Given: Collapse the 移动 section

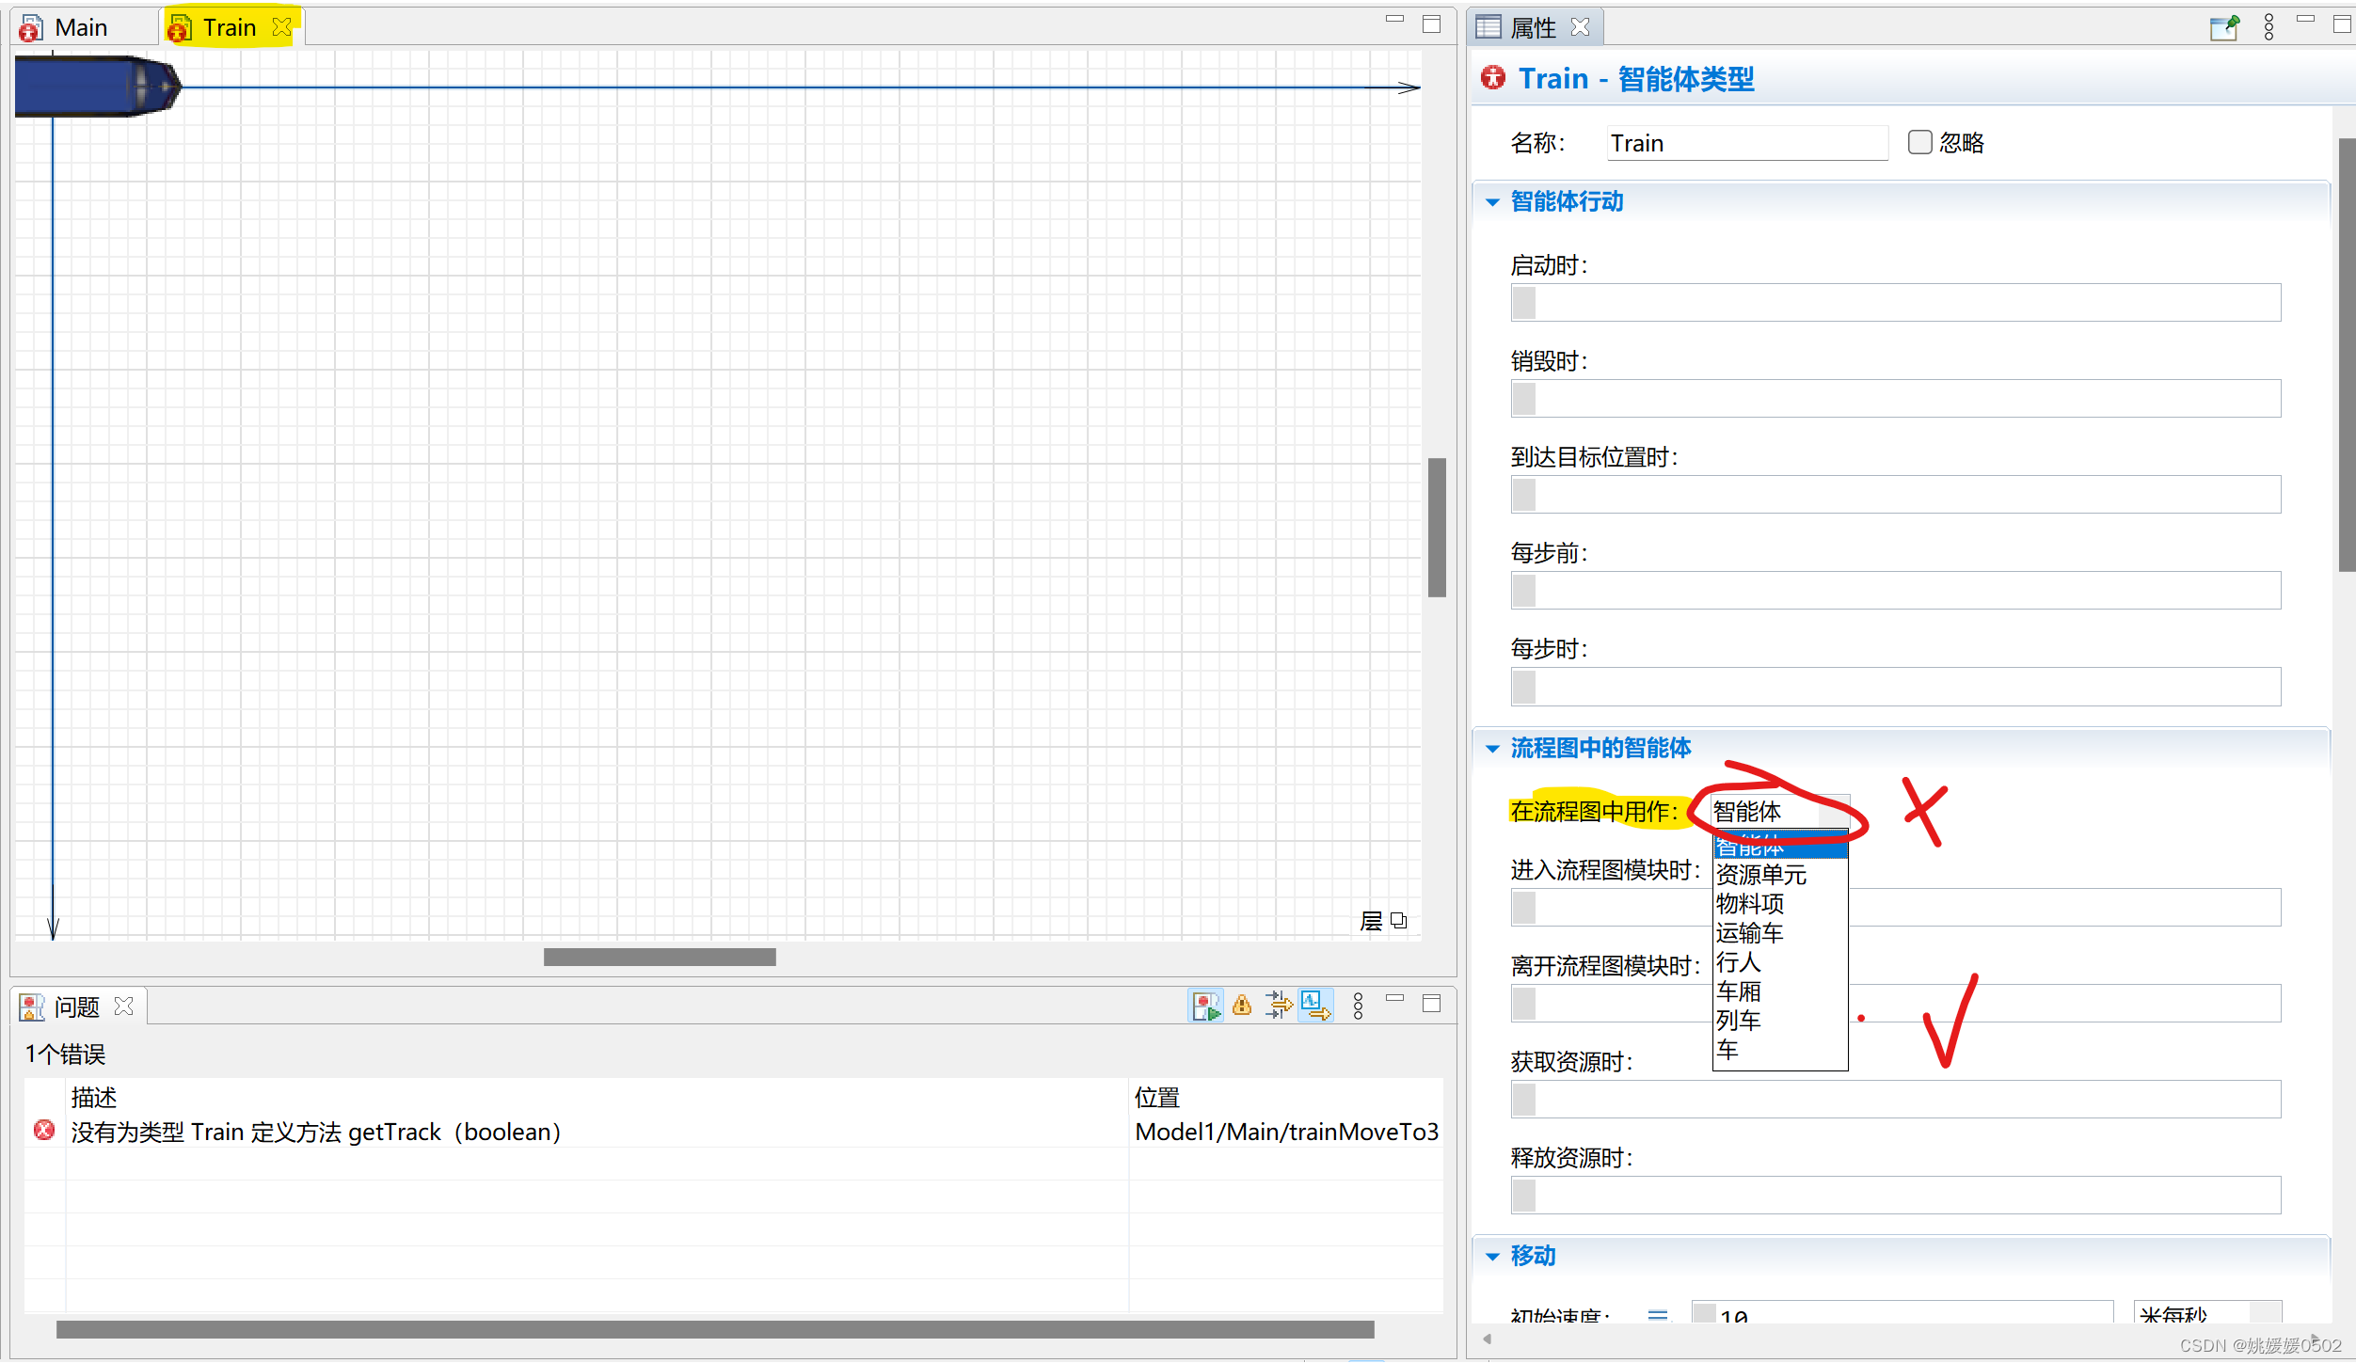Looking at the screenshot, I should [x=1491, y=1255].
